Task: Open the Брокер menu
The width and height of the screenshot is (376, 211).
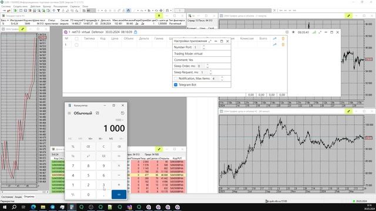Action: [47, 6]
